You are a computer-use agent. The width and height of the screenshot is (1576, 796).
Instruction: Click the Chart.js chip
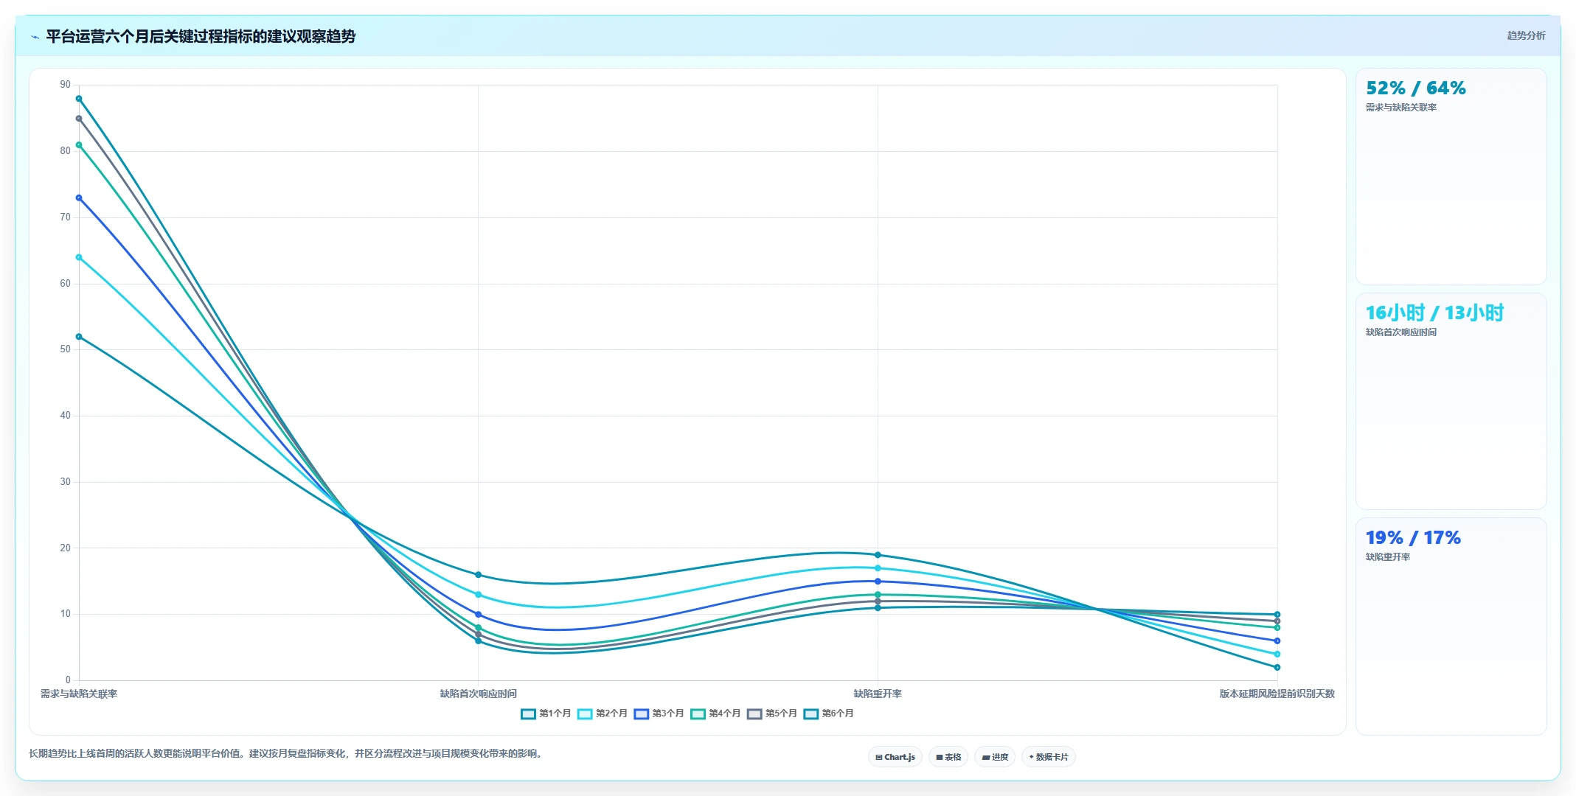point(895,757)
